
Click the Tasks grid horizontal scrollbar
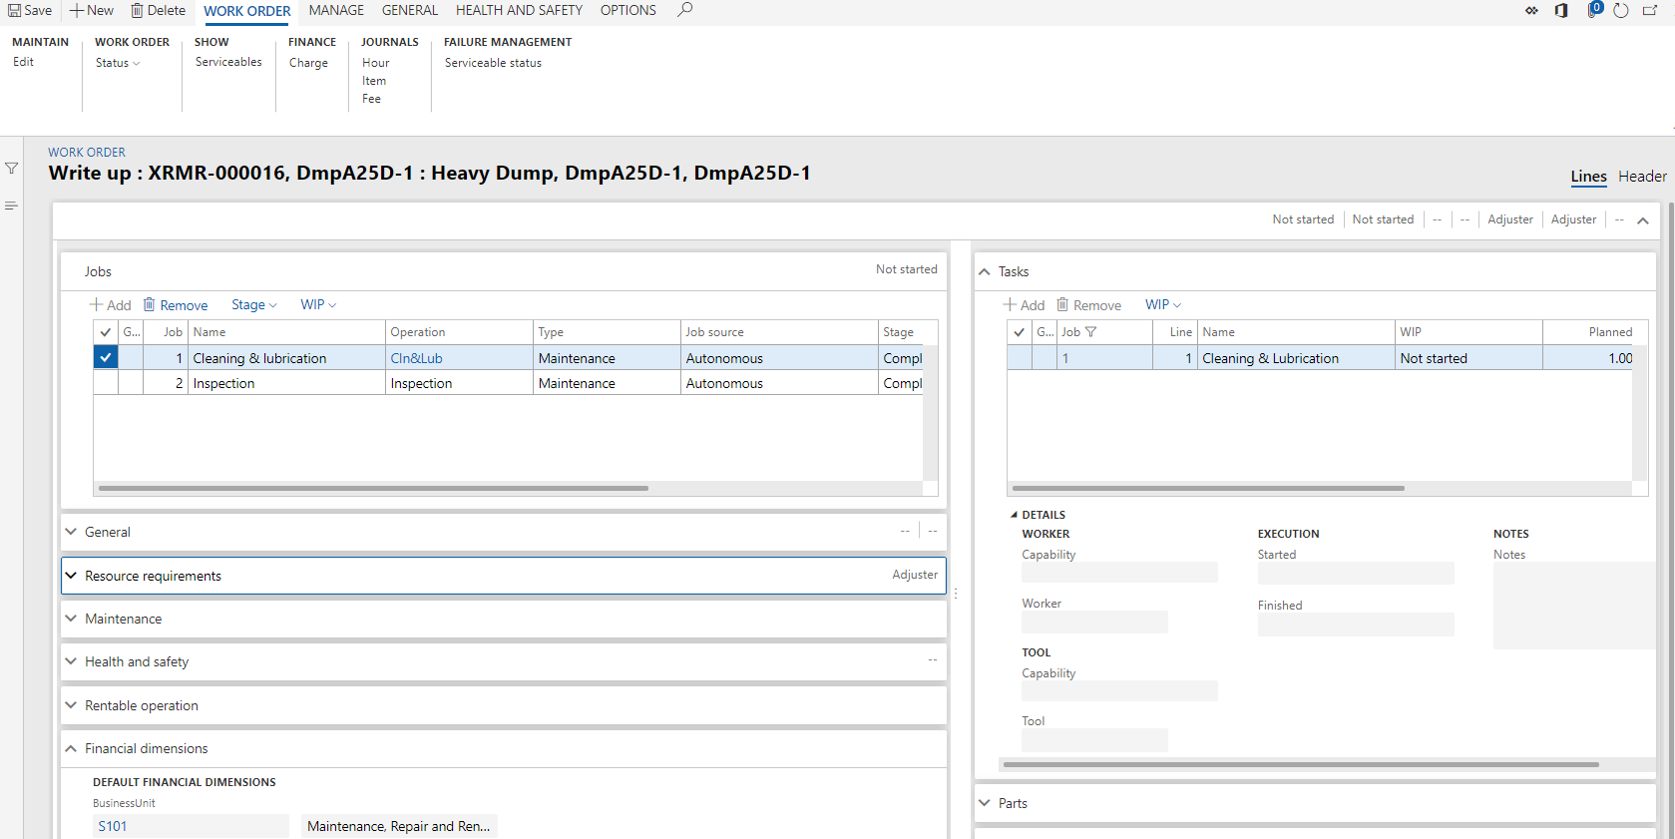click(1208, 488)
